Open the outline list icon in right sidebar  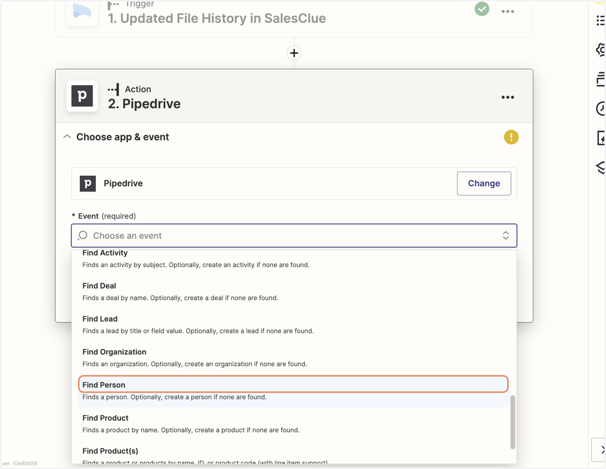[x=600, y=20]
